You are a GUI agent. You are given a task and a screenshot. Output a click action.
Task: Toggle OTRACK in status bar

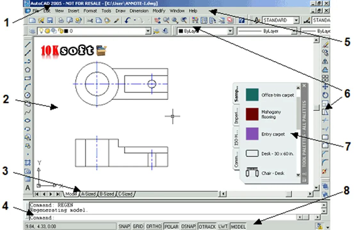[x=207, y=226]
